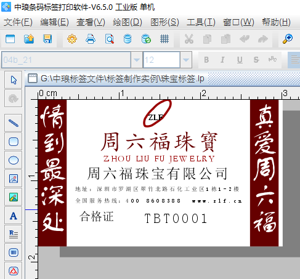Open the font name dropdown arrow

point(137,60)
